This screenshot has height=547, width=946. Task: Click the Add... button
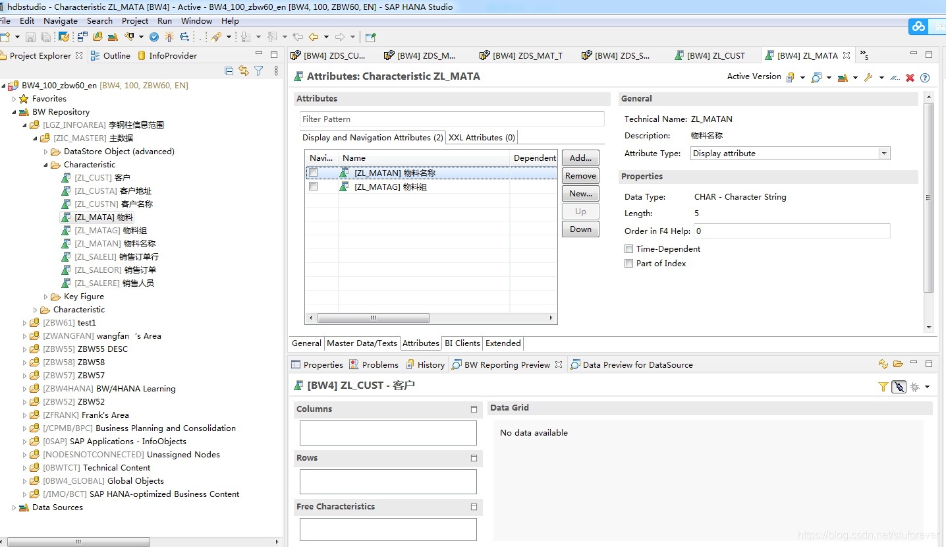[580, 158]
